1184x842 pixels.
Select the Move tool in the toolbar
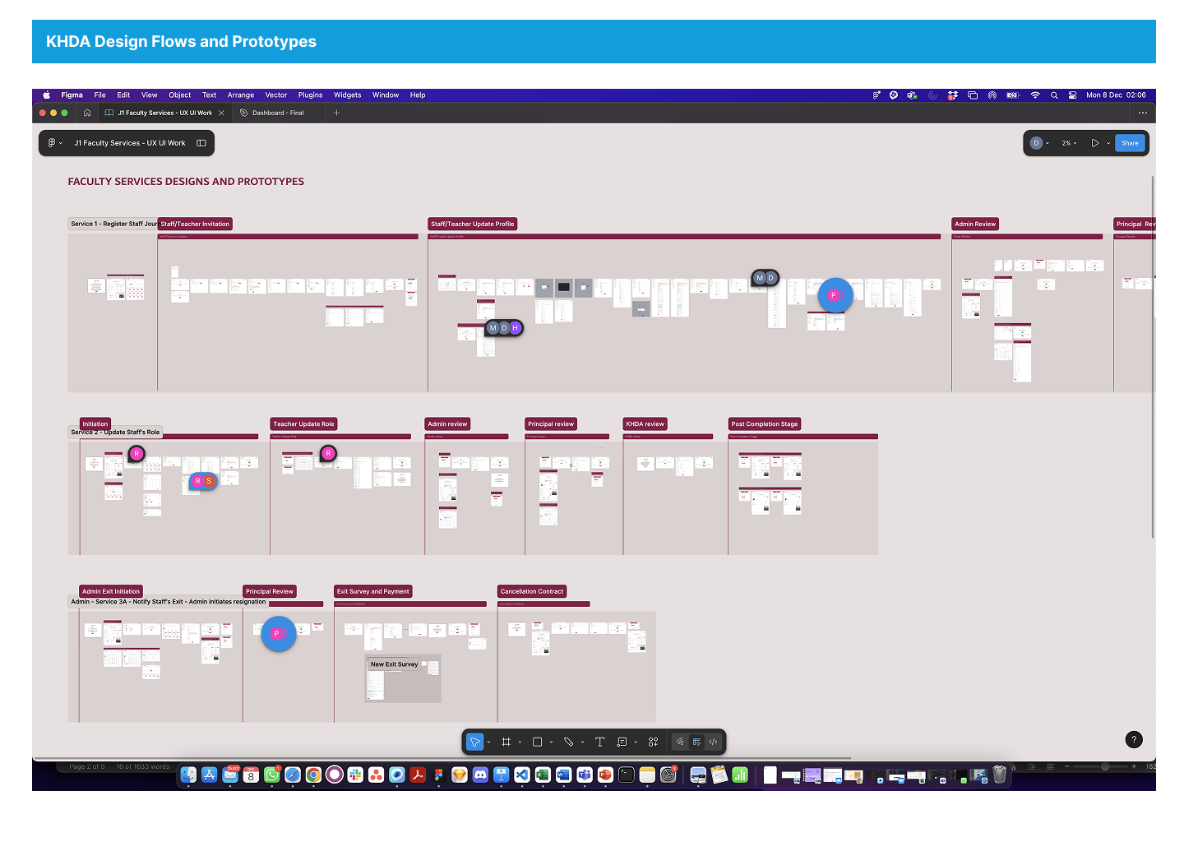[474, 742]
